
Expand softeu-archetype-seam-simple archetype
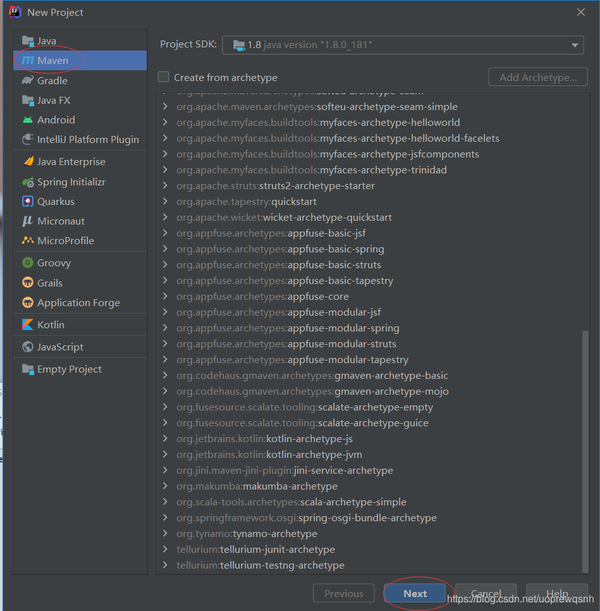pos(165,106)
